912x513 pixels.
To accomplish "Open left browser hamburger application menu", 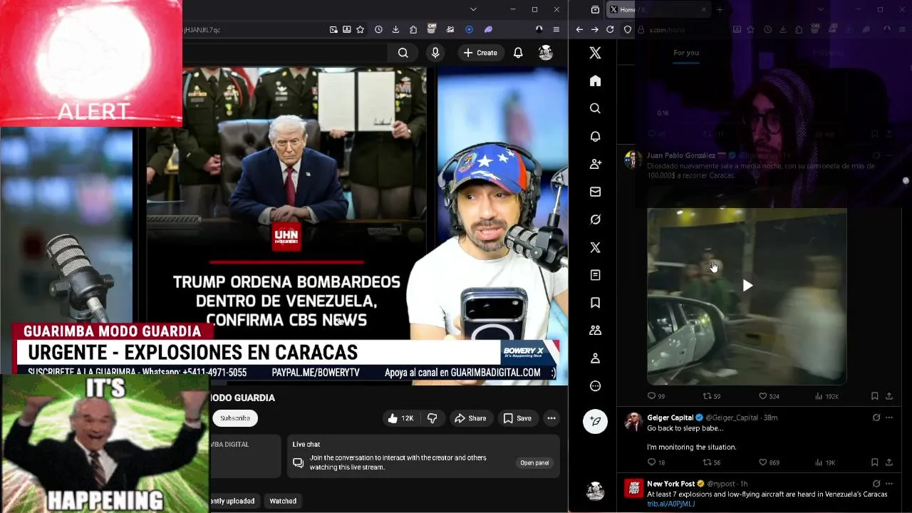I will coord(556,29).
